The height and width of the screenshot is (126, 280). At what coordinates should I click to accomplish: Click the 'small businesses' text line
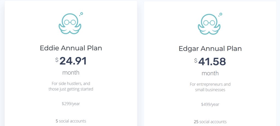coord(210,90)
